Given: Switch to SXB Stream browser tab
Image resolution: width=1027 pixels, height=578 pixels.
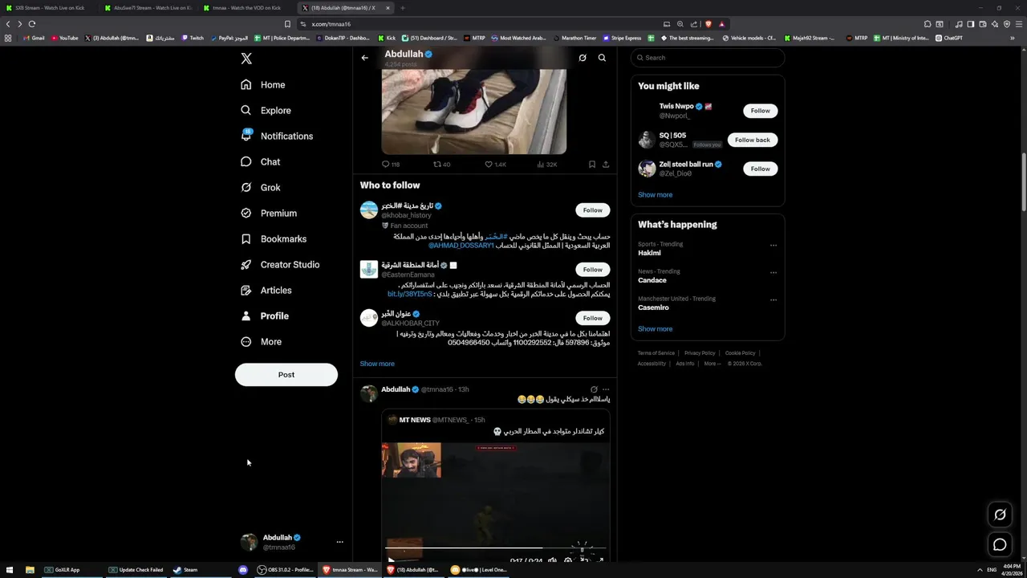Looking at the screenshot, I should [50, 8].
